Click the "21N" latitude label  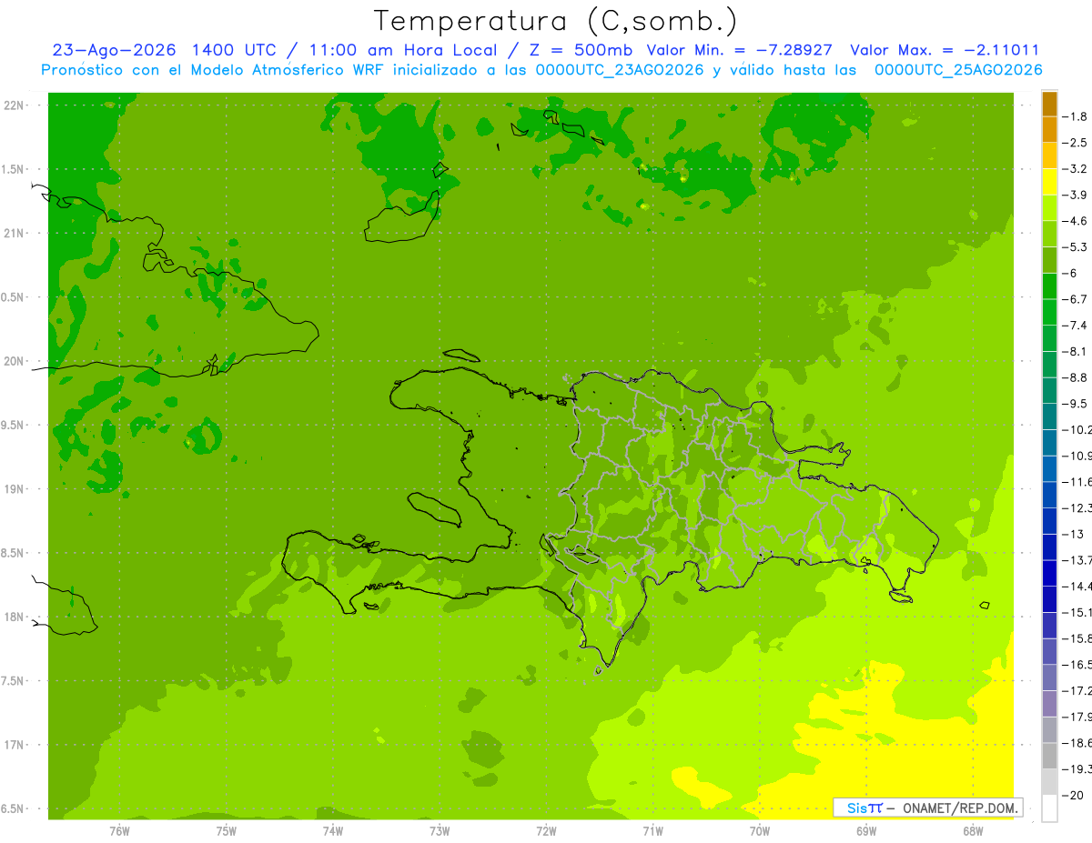point(15,233)
